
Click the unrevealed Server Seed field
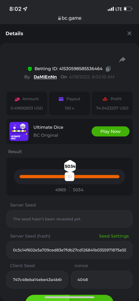(x=69, y=219)
